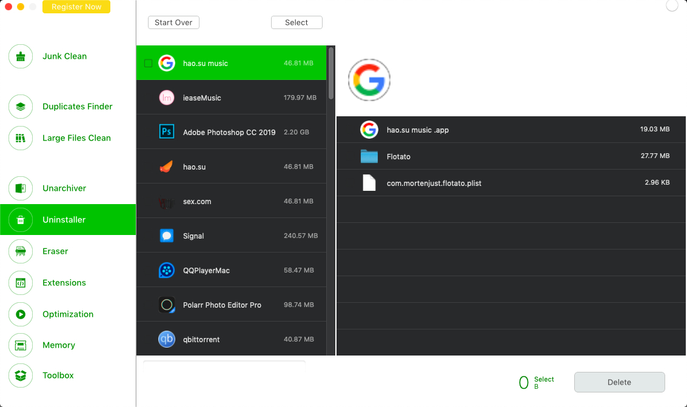The height and width of the screenshot is (407, 687).
Task: Click the hao.su music .app Google icon
Action: coord(369,130)
